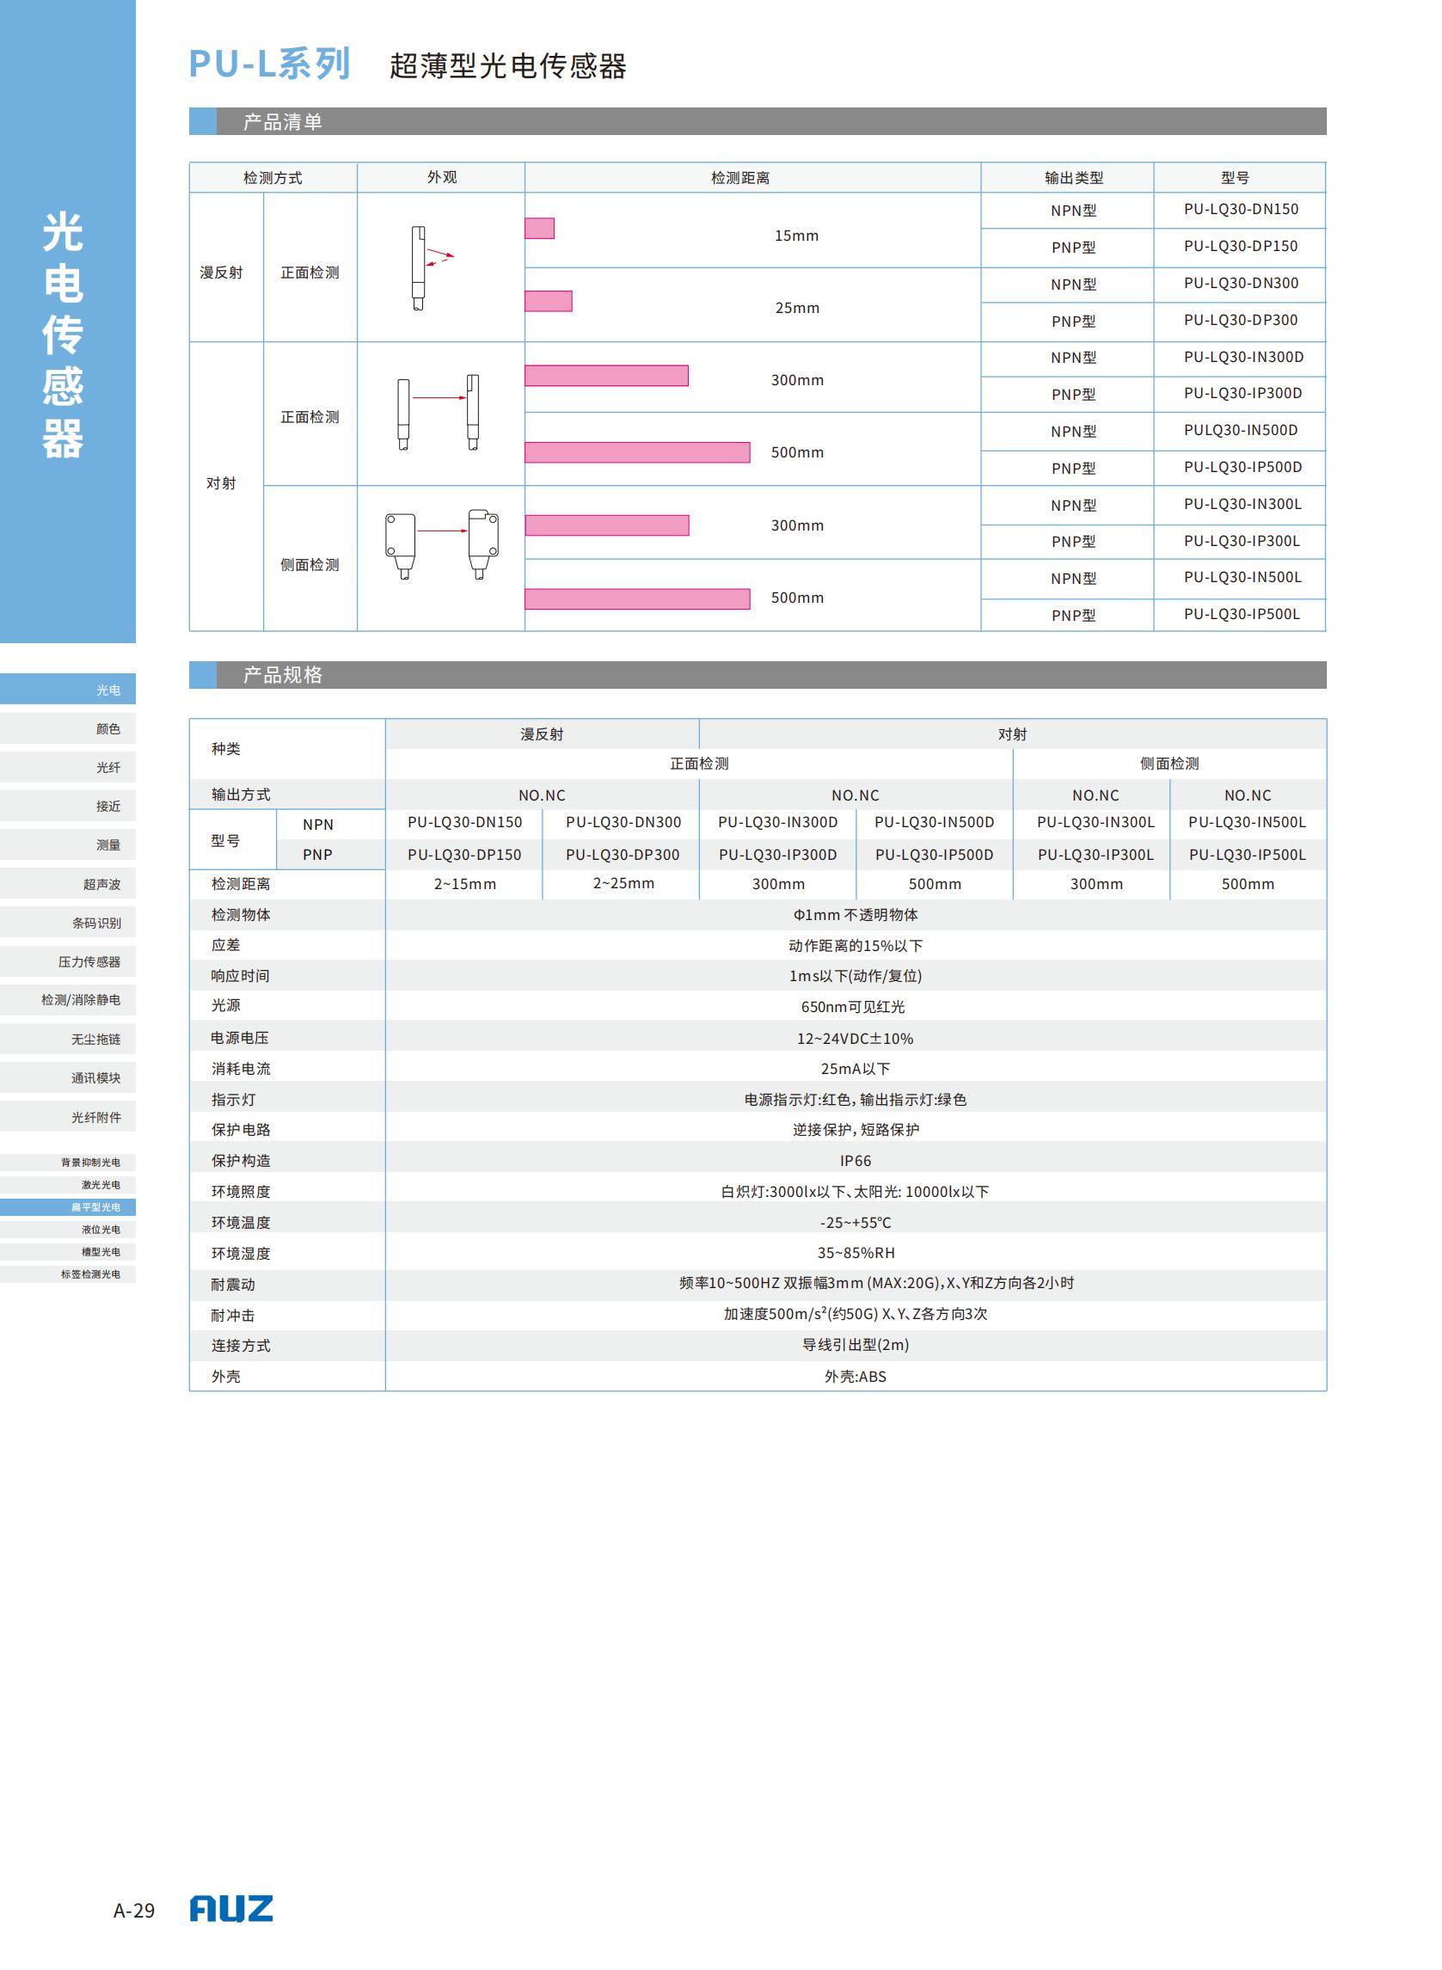Click the 槽型光电 sub-tab

pos(68,1252)
